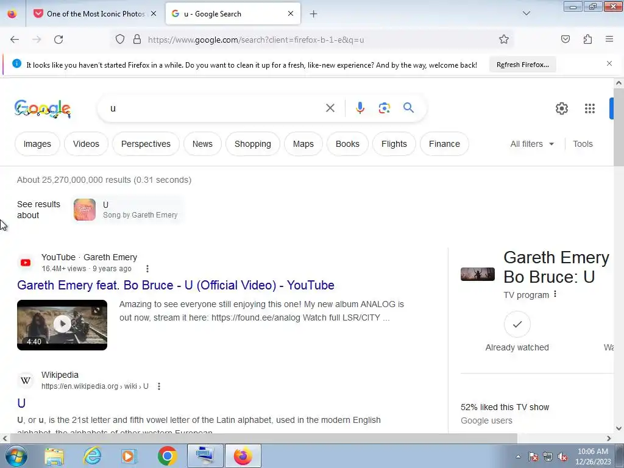Image resolution: width=624 pixels, height=468 pixels.
Task: Start voice search with microphone icon
Action: click(360, 108)
